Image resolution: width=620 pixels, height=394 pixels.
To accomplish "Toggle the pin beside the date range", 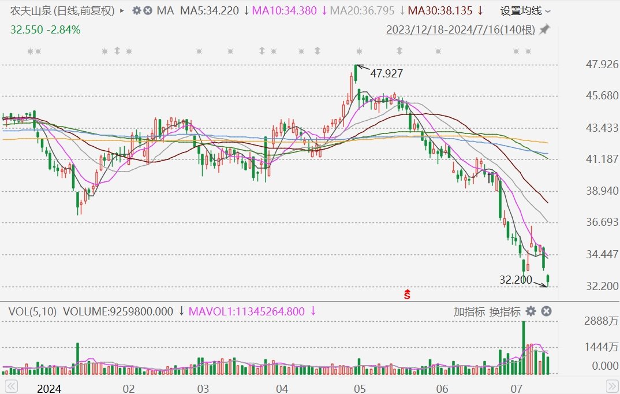I will (544, 29).
